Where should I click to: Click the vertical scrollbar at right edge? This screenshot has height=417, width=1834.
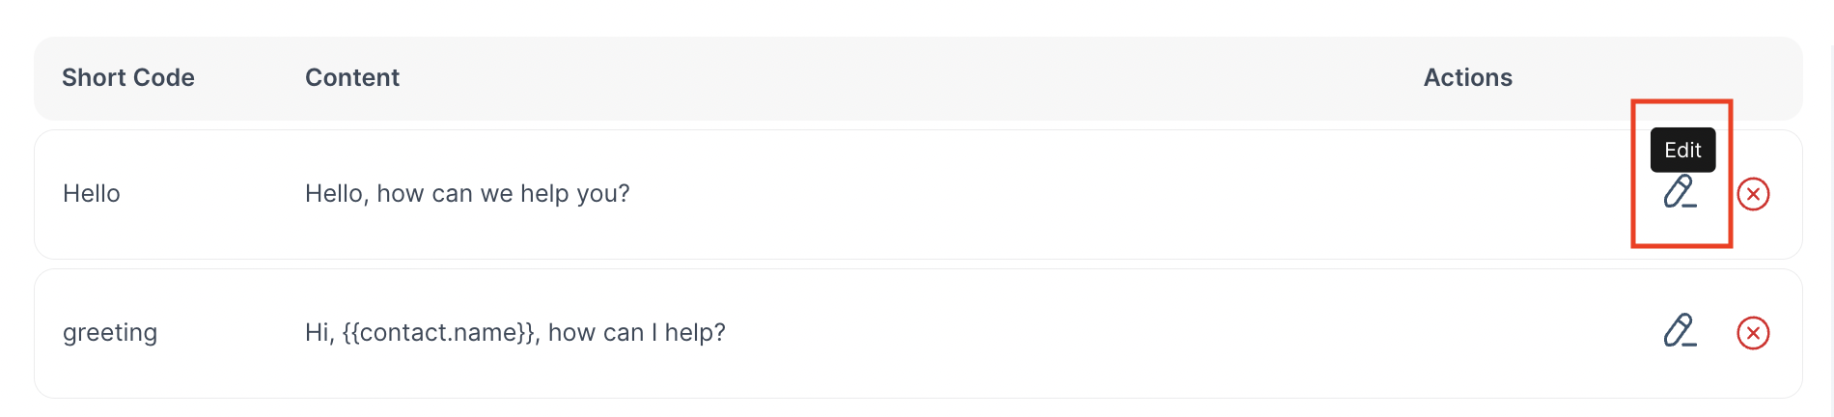1830,208
